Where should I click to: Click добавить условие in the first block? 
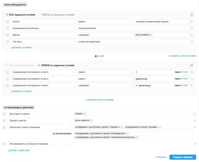click(21, 47)
